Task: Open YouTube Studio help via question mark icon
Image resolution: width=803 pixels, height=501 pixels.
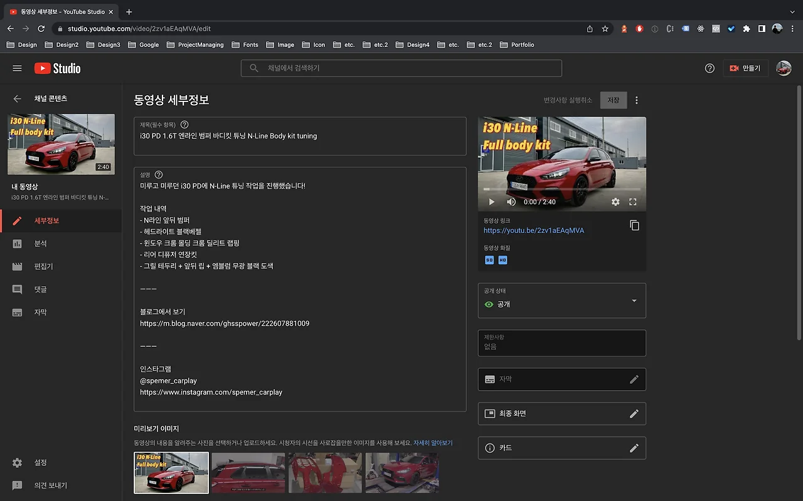Action: 709,68
